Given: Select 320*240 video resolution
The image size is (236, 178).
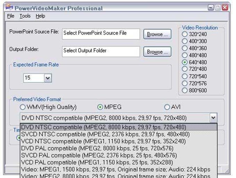Looking at the screenshot, I should tap(194, 34).
